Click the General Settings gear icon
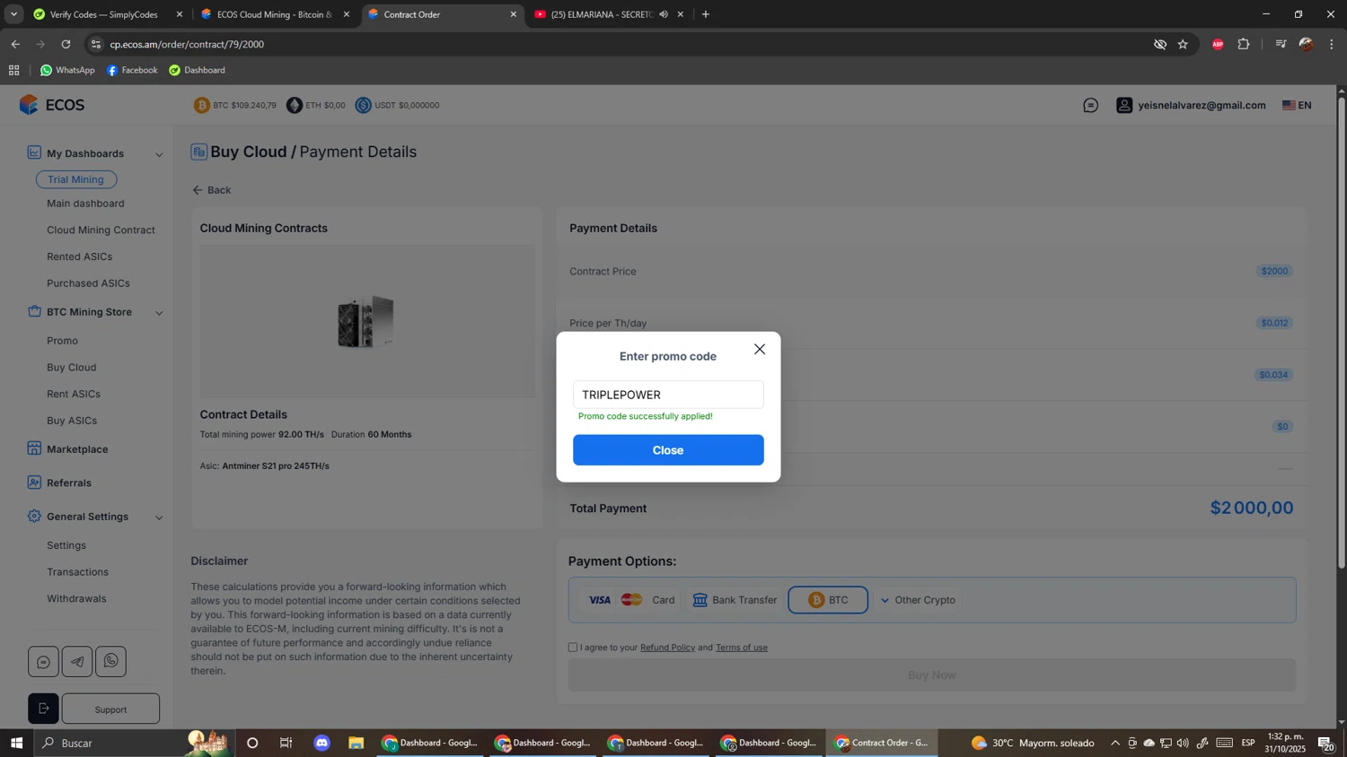1347x757 pixels. (34, 517)
